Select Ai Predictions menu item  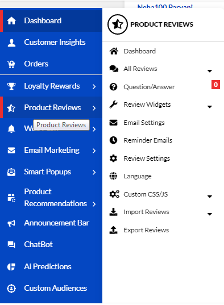51,267
